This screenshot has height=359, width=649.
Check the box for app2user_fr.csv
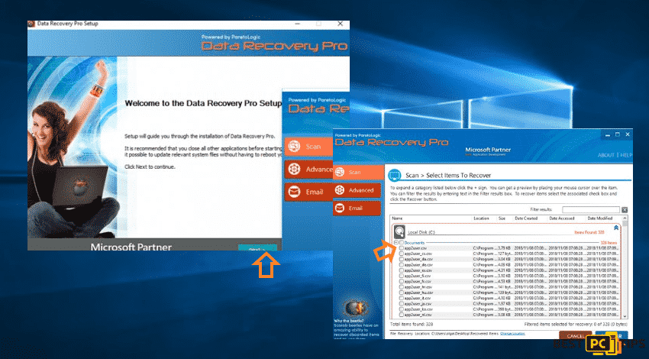coord(402,282)
